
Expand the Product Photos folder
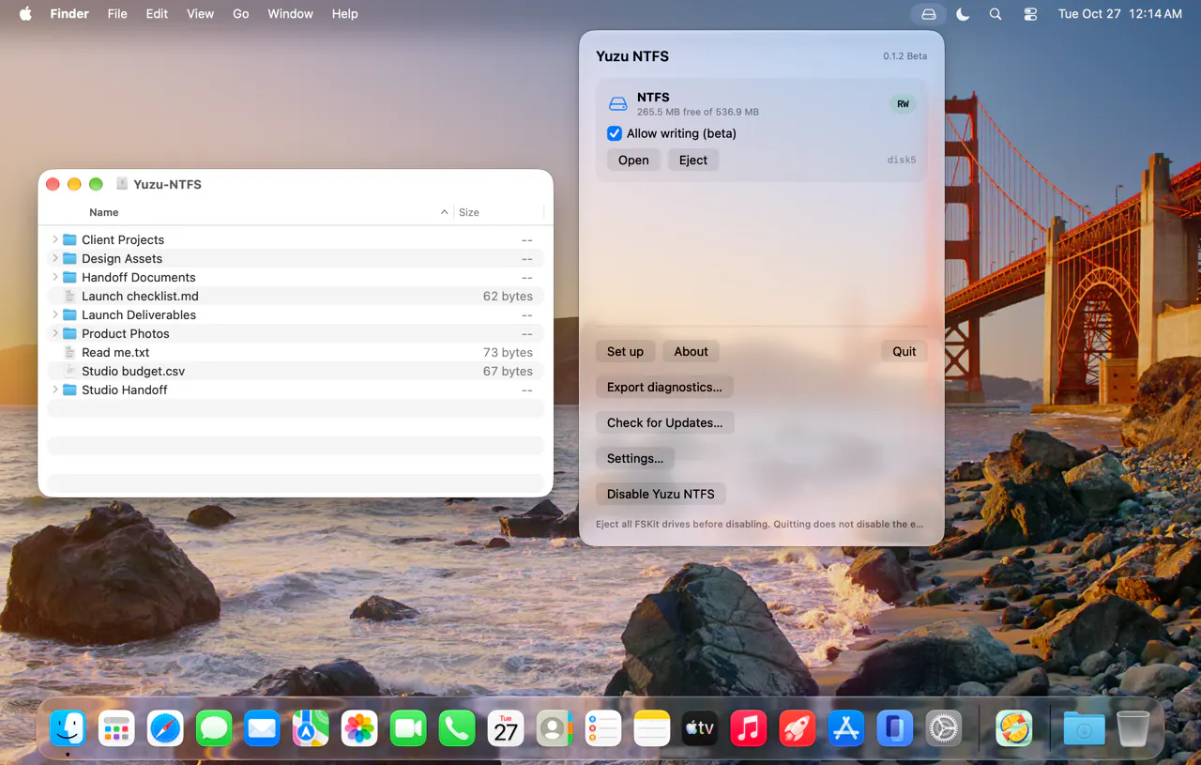[x=55, y=333]
